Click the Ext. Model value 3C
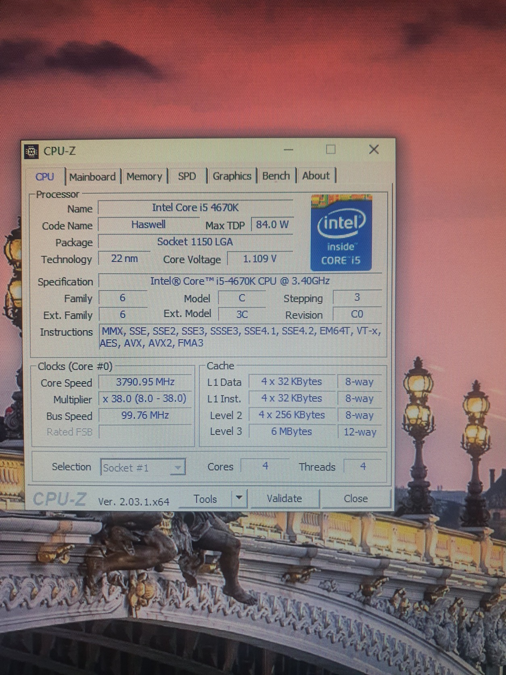This screenshot has width=506, height=675. 242,314
